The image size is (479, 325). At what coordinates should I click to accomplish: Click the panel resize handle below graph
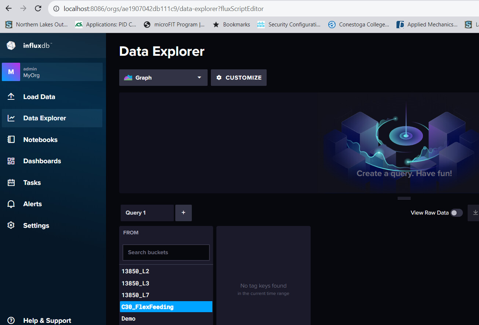404,198
